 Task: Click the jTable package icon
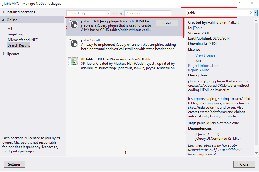[x=73, y=24]
